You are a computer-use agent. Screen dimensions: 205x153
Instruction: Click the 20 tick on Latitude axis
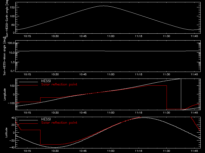13,125
